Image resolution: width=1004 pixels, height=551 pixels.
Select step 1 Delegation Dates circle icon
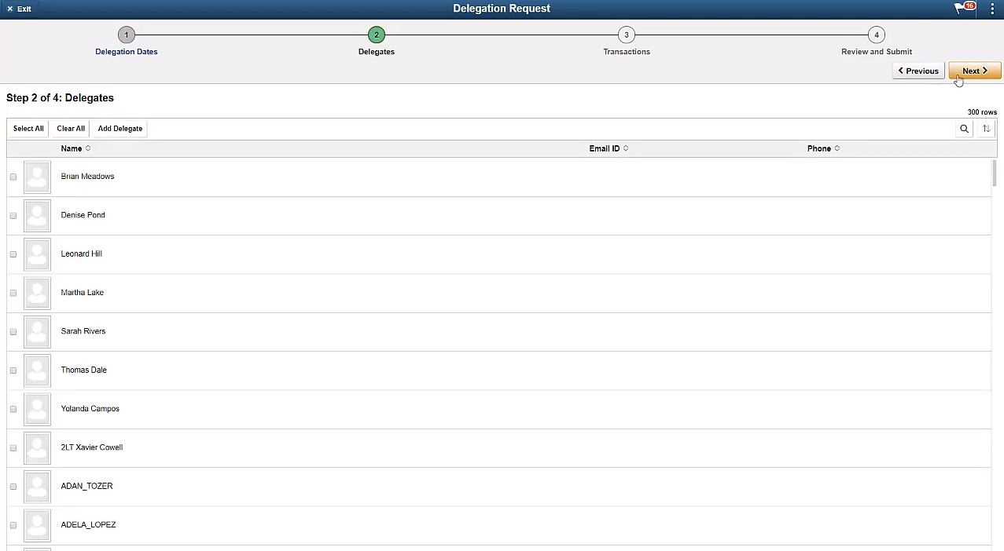point(126,35)
